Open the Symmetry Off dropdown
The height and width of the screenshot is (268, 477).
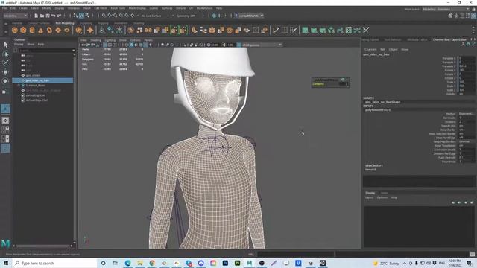[x=186, y=16]
